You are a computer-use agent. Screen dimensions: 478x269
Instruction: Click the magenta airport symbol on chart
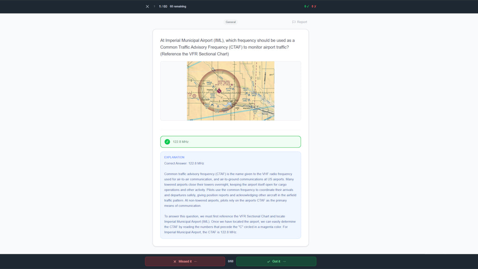[219, 91]
